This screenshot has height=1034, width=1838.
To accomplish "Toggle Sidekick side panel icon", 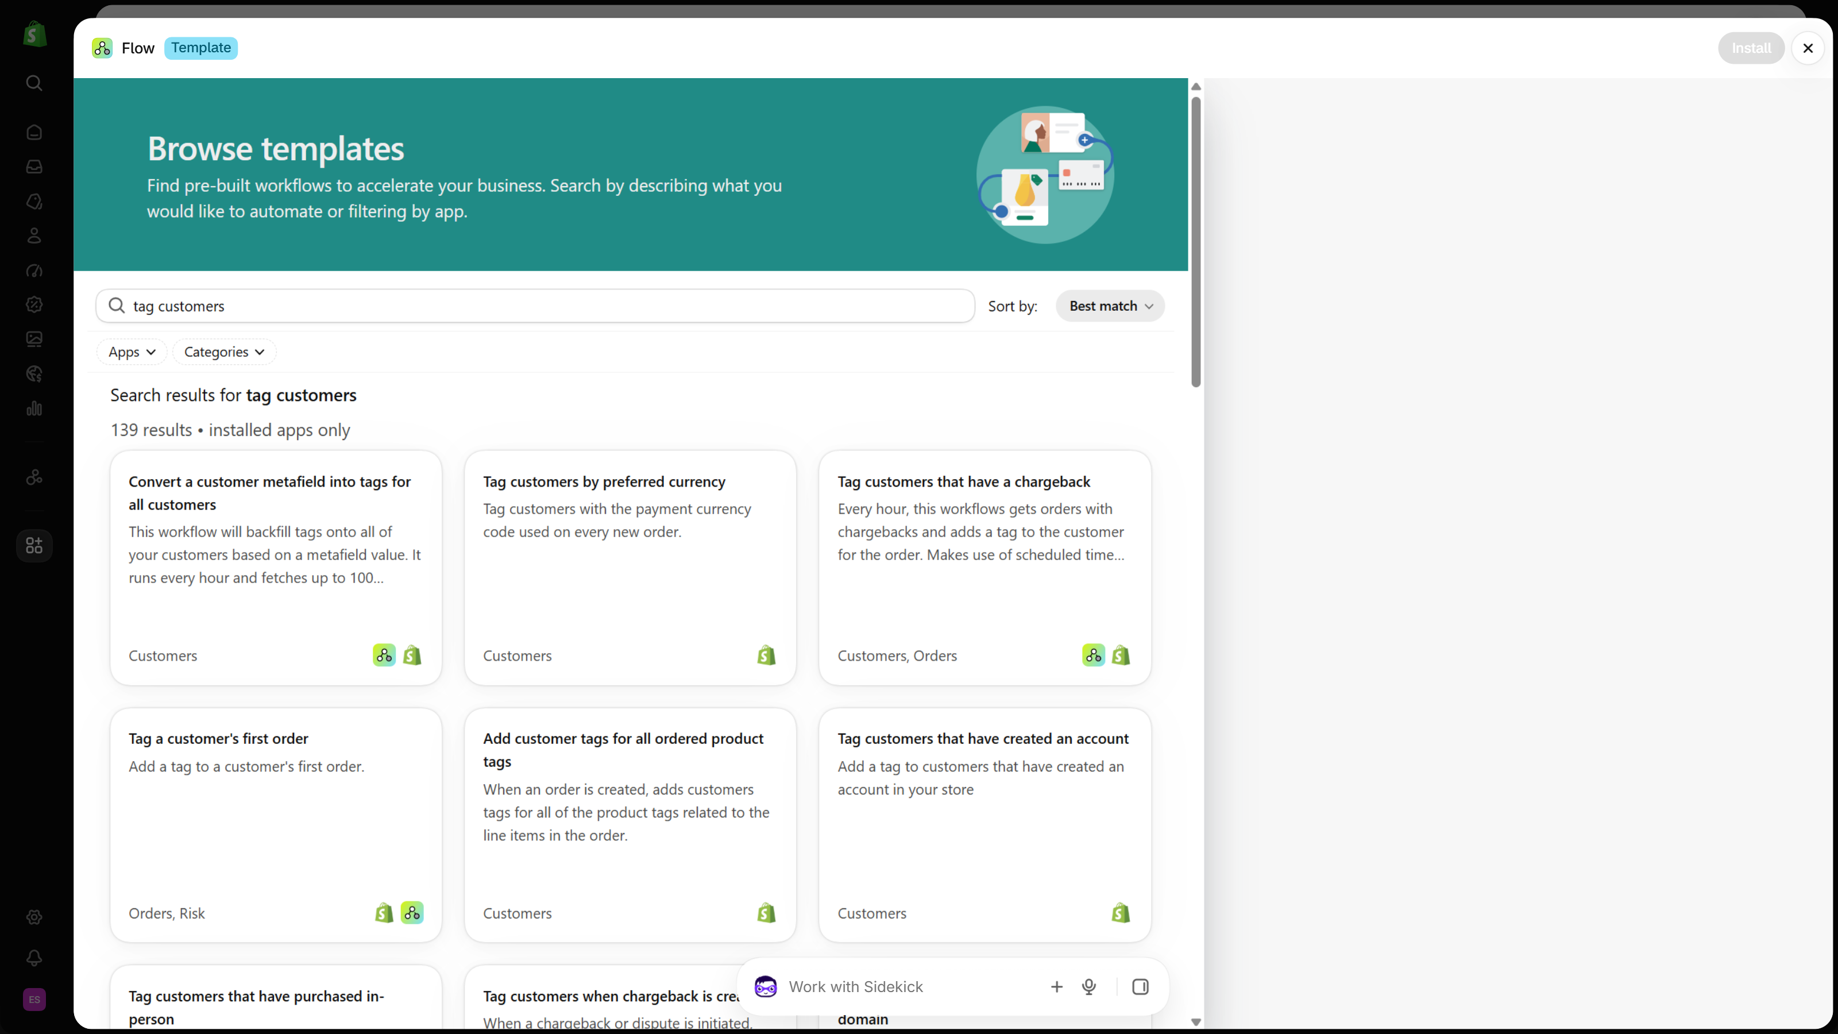I will 1140,987.
